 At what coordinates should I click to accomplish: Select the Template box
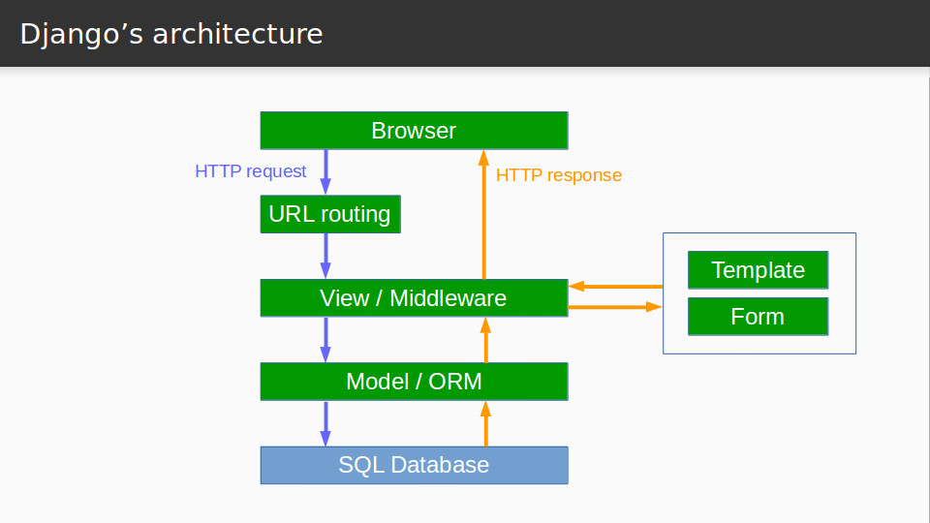click(758, 270)
